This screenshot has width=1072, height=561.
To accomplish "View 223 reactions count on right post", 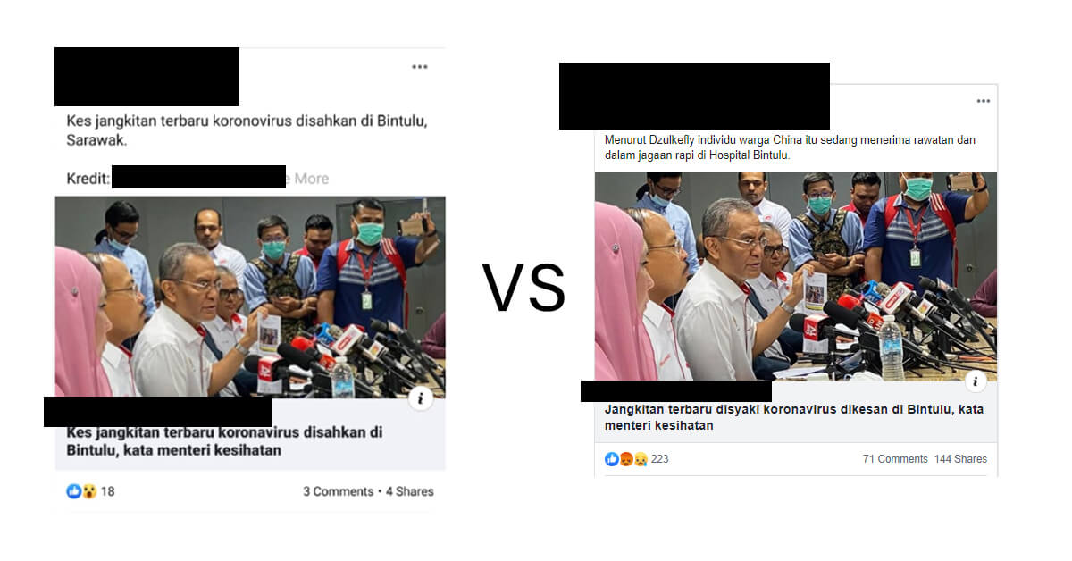I will pos(659,459).
